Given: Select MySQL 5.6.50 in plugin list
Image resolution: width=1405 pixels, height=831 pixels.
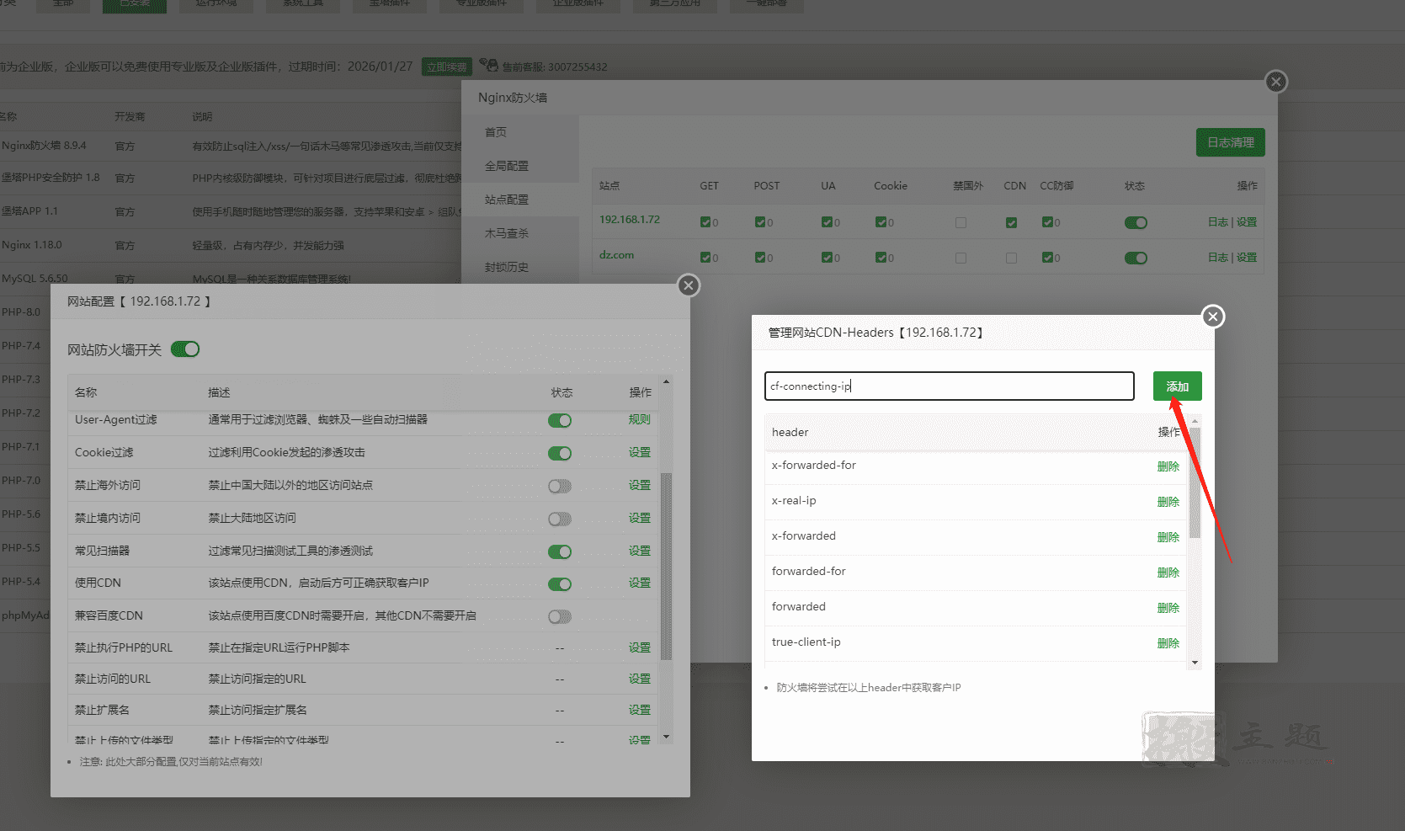Looking at the screenshot, I should (x=35, y=278).
